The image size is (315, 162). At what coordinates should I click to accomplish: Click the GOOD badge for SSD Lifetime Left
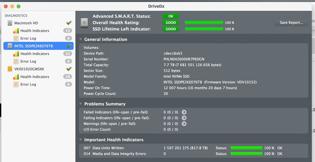171,29
